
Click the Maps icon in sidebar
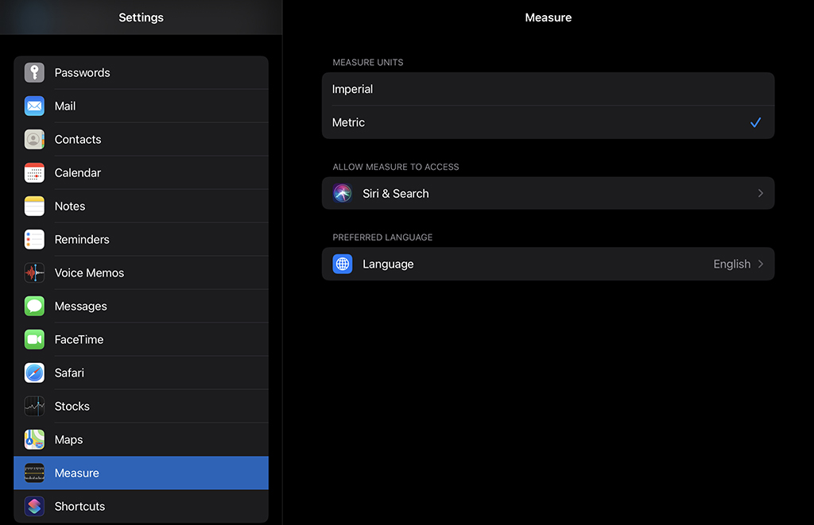click(34, 439)
